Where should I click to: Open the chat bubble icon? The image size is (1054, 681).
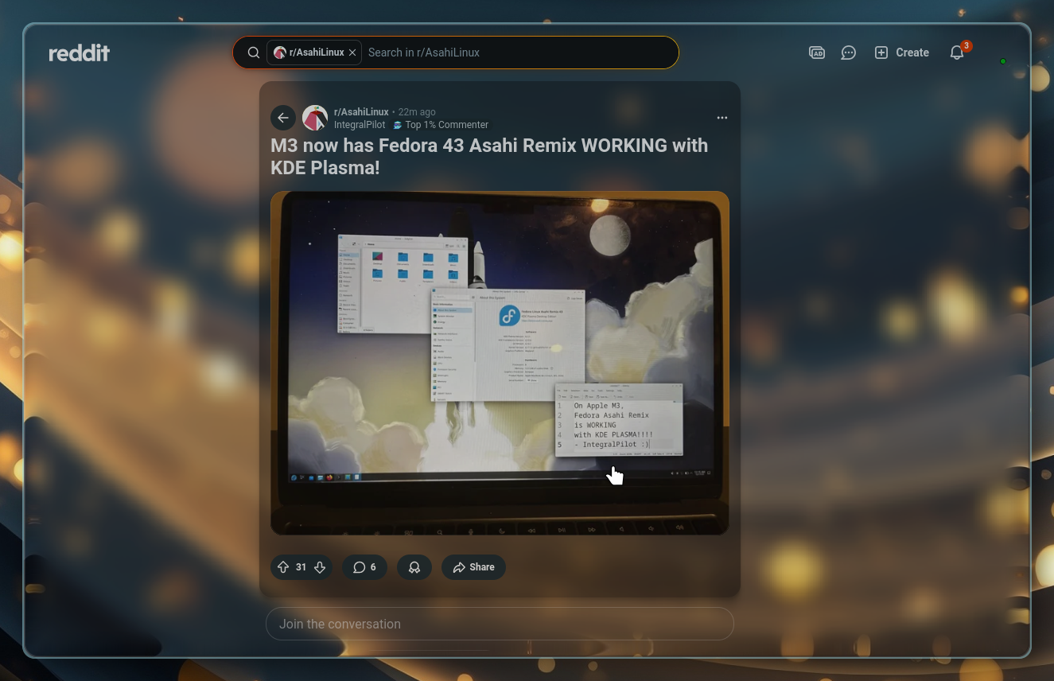849,53
